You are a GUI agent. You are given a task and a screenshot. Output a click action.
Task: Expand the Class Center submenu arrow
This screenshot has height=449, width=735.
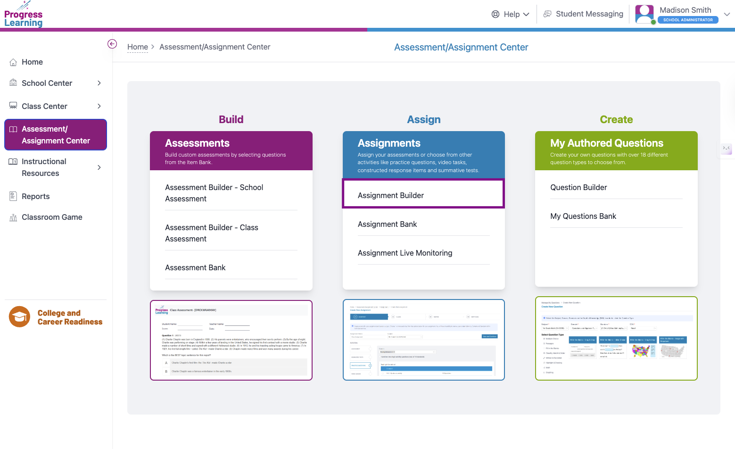[99, 106]
